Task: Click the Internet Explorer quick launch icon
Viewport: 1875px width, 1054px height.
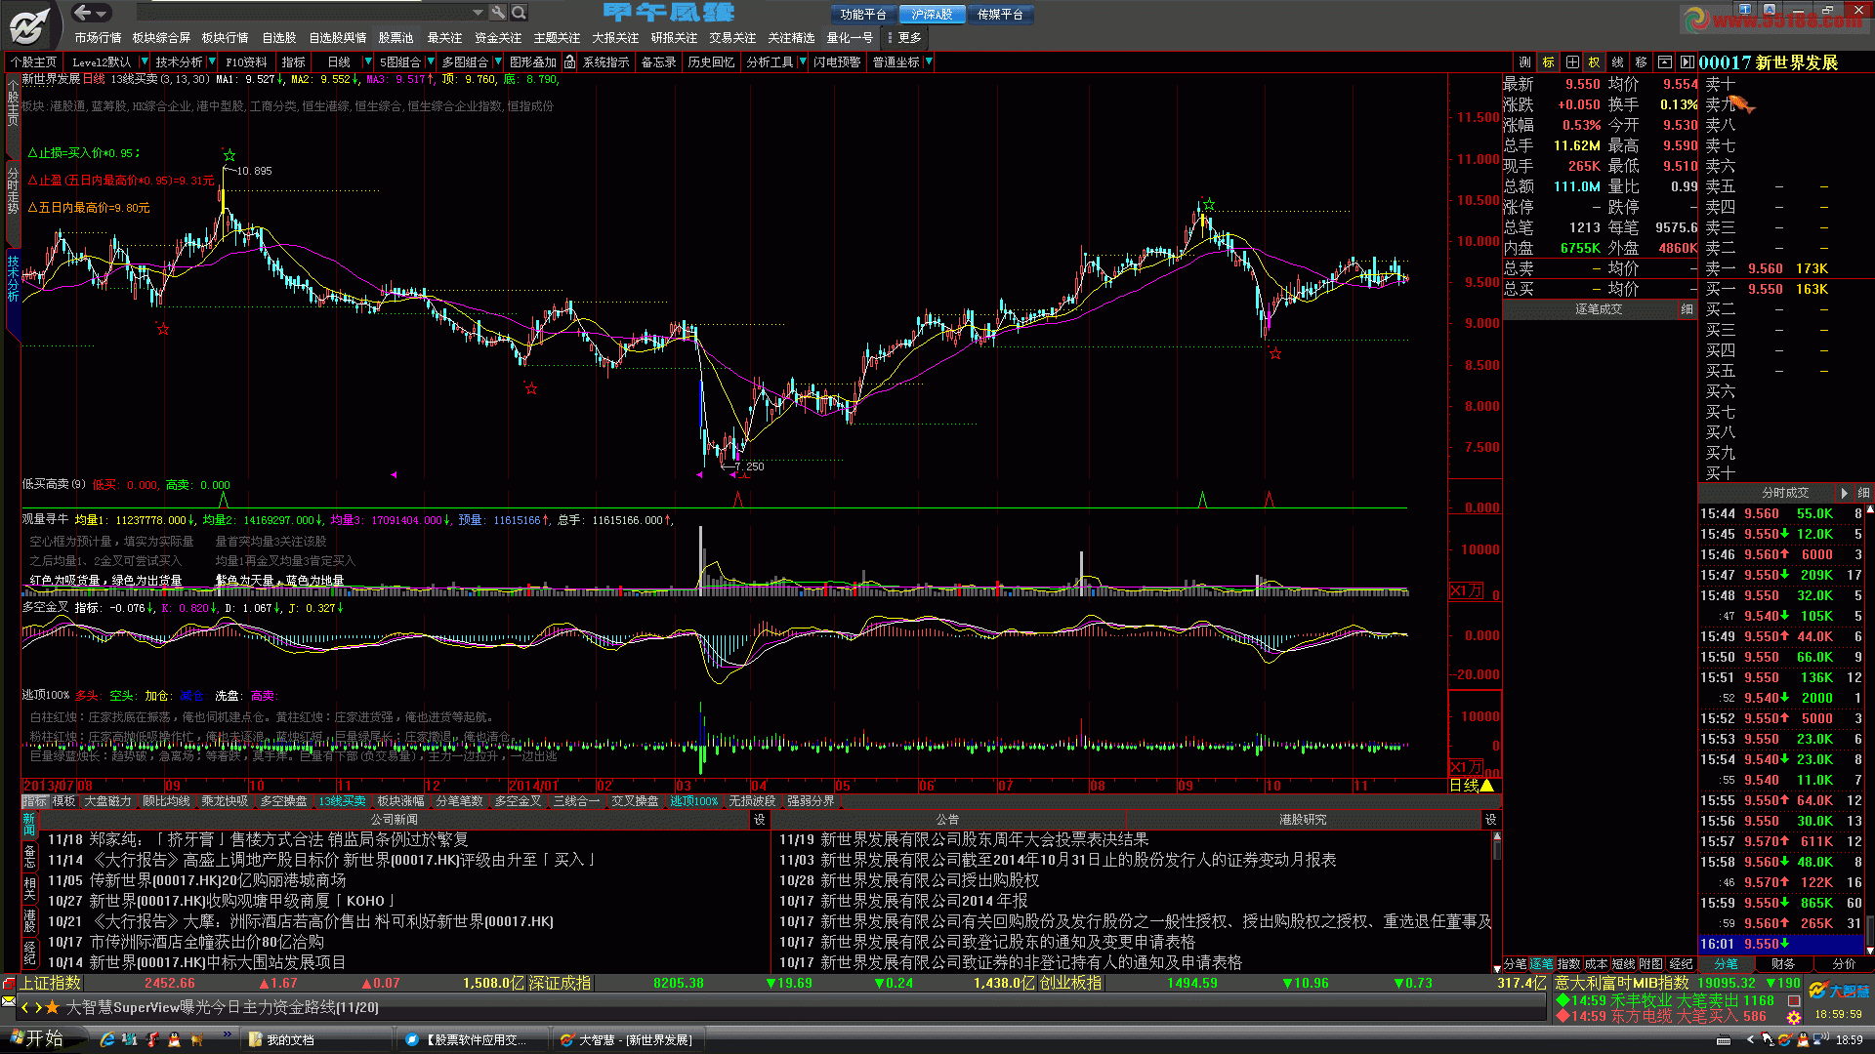Action: click(107, 1039)
